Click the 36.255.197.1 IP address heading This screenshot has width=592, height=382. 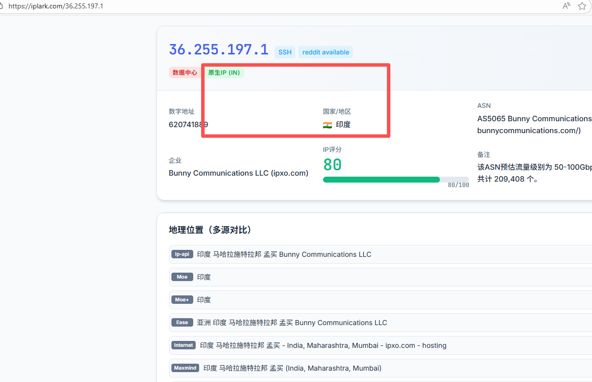[218, 50]
